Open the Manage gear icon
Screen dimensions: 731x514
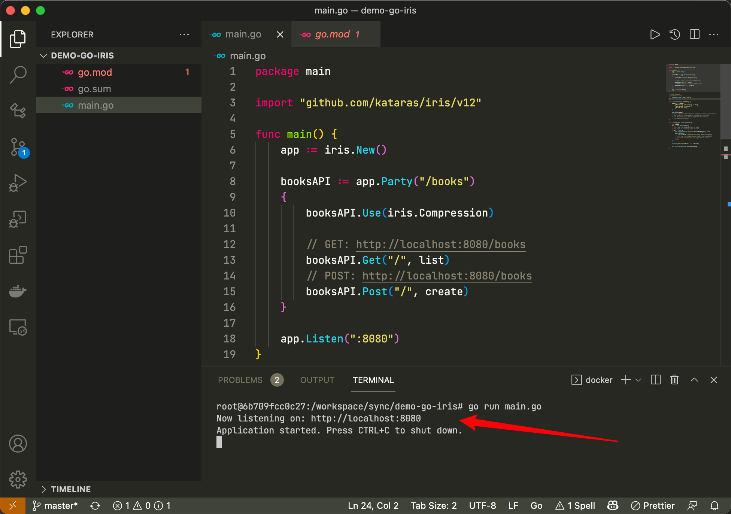coord(18,480)
